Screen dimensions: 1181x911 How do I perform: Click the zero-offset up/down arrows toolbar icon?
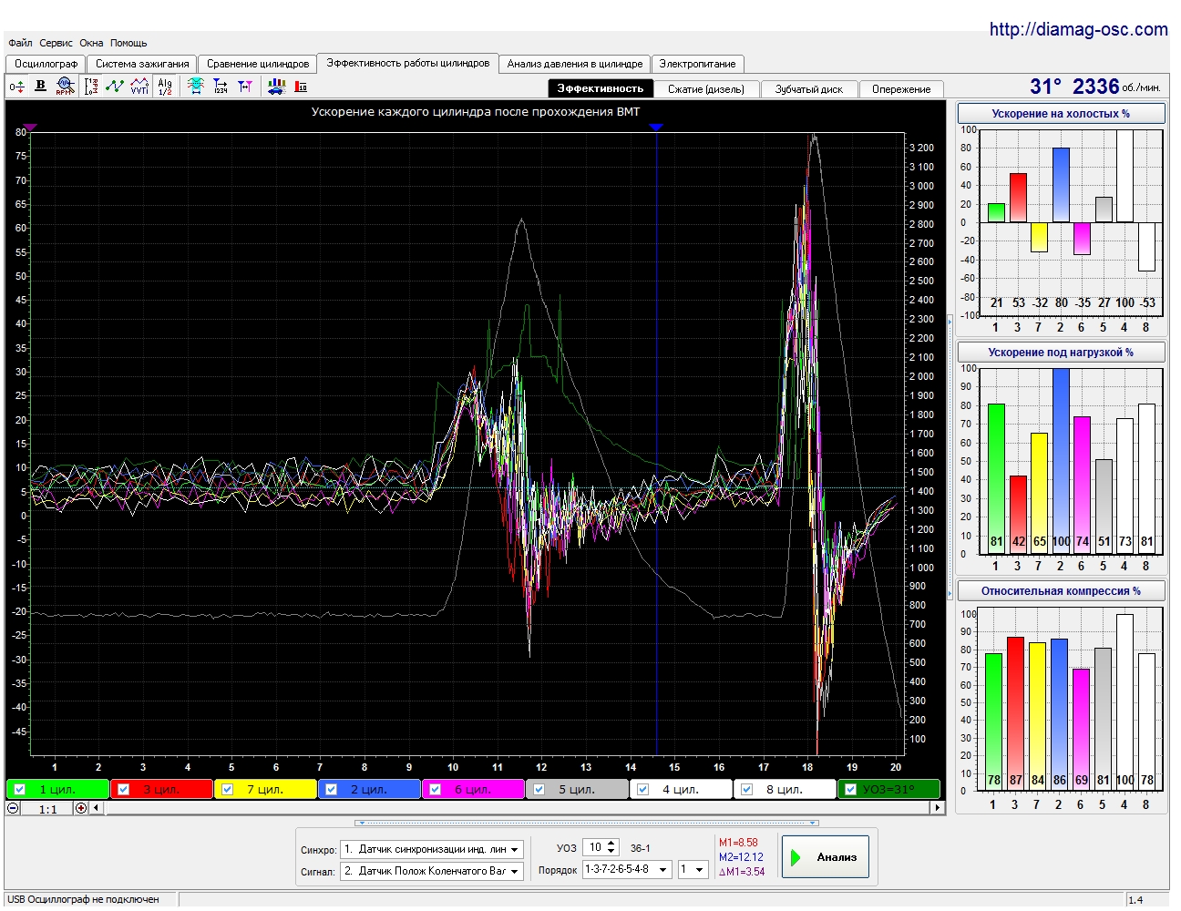click(17, 87)
